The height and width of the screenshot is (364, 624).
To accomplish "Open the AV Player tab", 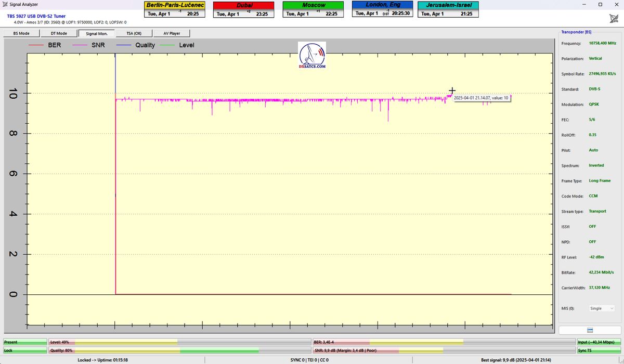I will coord(172,33).
